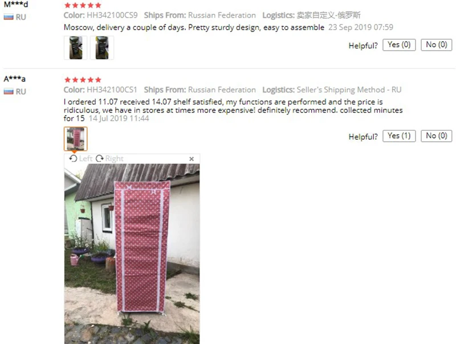Click the five-star rating of M***d's review
This screenshot has height=344, width=456.
tap(83, 5)
